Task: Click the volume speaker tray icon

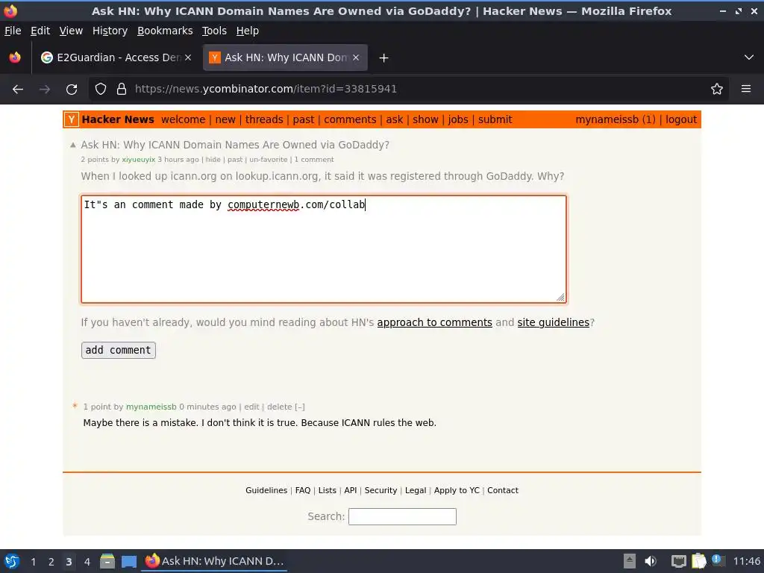Action: point(651,561)
